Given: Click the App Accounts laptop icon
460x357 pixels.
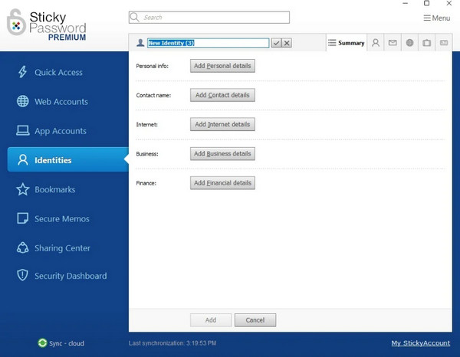Looking at the screenshot, I should pyautogui.click(x=22, y=130).
